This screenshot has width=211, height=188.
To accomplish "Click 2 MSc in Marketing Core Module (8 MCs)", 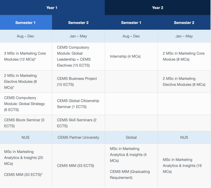I will [184, 56].
